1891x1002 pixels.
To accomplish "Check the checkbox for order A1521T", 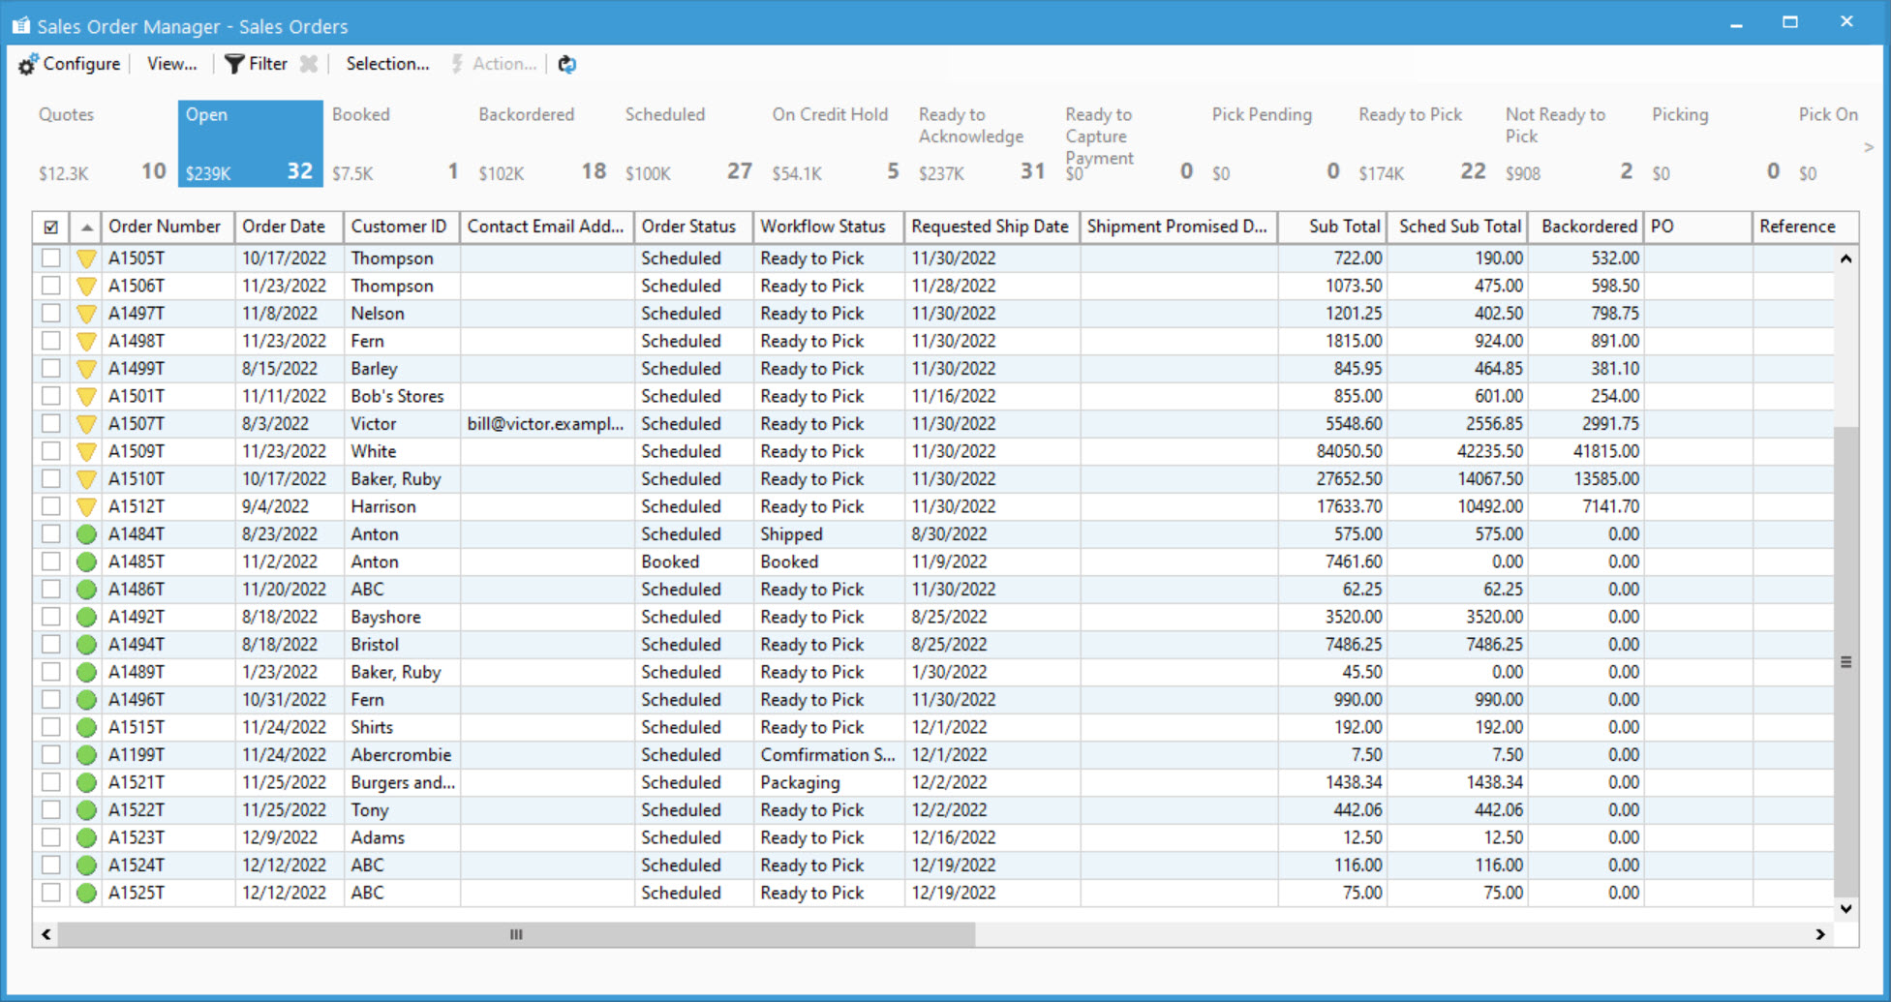I will pos(51,782).
